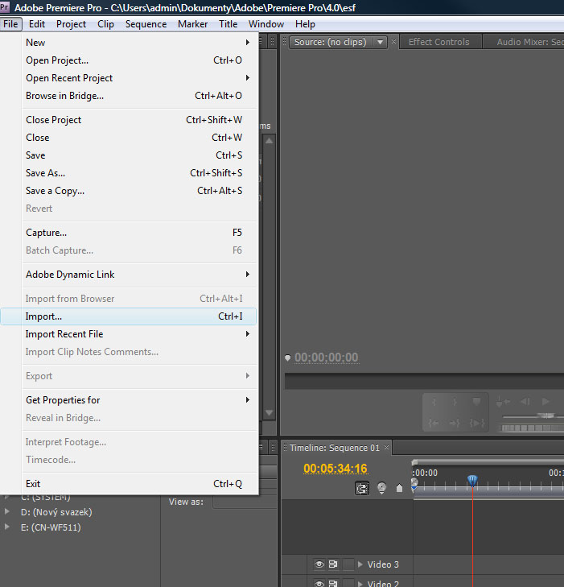The height and width of the screenshot is (587, 564).
Task: Expand the E: (CN-WF511) drive
Action: [x=6, y=527]
